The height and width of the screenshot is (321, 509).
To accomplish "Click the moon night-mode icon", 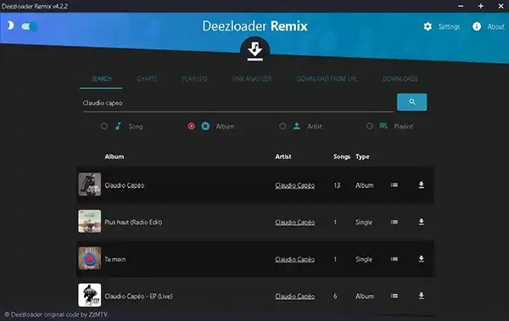I will [10, 25].
